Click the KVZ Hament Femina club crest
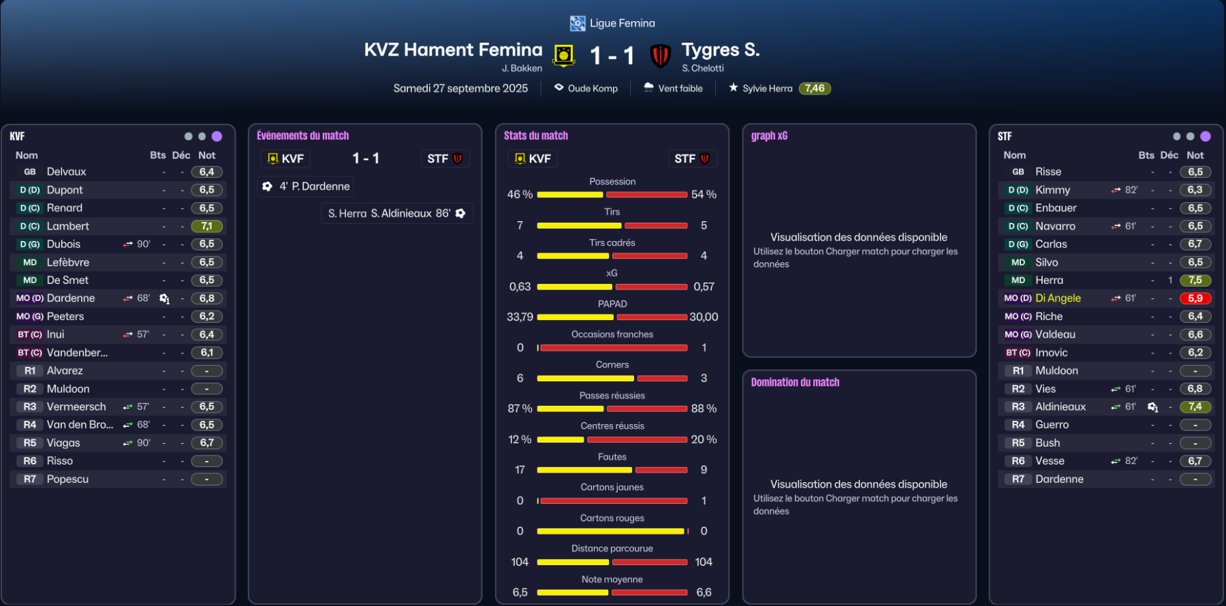1226x606 pixels. [x=563, y=55]
